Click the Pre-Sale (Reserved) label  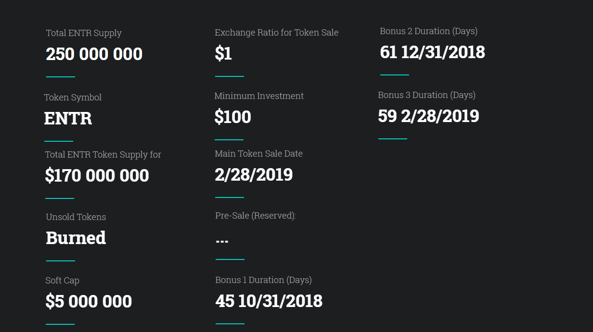point(256,216)
